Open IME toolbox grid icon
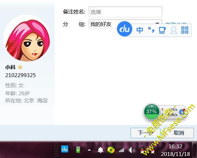 tap(185, 30)
